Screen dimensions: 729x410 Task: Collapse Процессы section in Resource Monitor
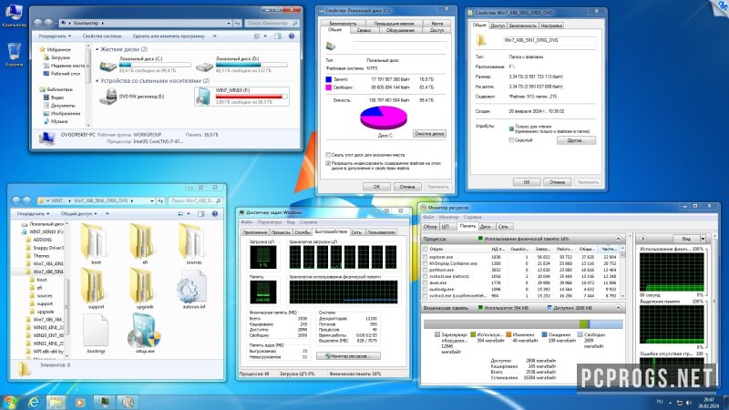point(618,239)
